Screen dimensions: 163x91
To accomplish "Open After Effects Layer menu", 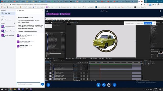I will click(55, 19).
